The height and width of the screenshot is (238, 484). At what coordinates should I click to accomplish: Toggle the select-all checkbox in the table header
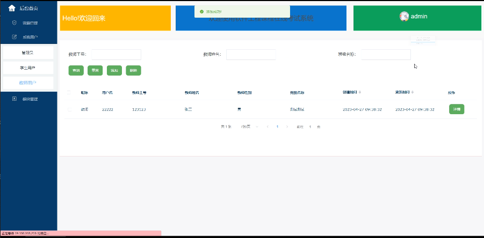(x=69, y=92)
